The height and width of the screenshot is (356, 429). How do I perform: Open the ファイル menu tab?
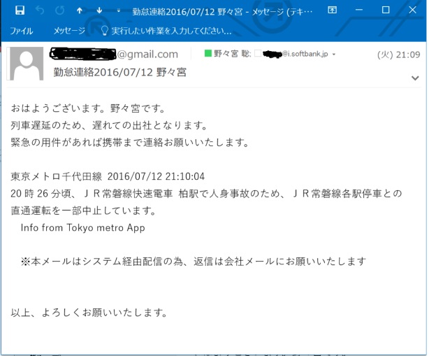click(22, 31)
